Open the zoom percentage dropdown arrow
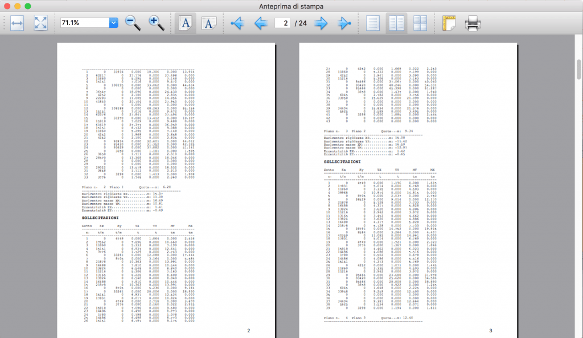 [x=113, y=23]
